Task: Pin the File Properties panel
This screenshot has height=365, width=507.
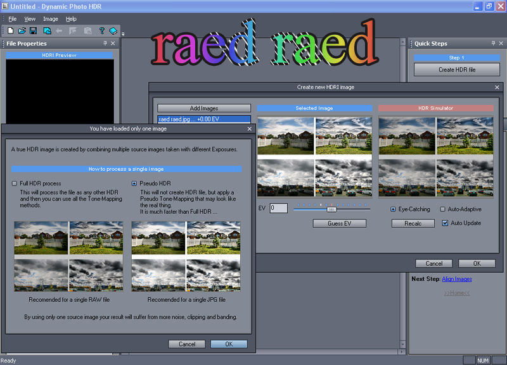Action: pyautogui.click(x=105, y=43)
